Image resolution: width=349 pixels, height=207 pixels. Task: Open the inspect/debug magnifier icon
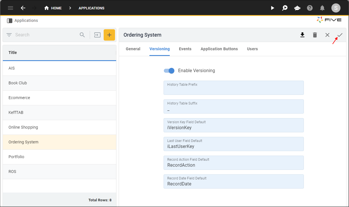pos(285,8)
